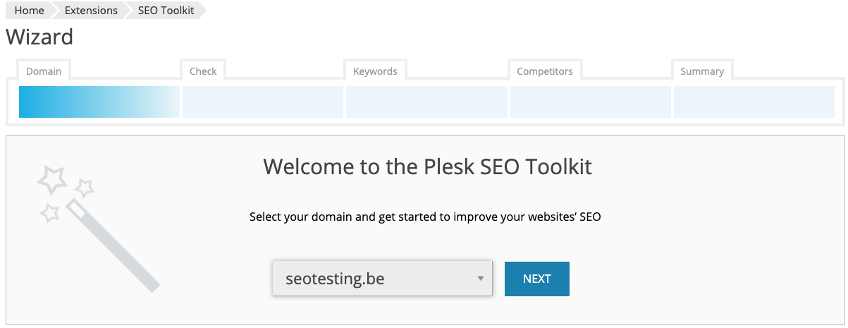Open the Extensions breadcrumb link

[91, 11]
